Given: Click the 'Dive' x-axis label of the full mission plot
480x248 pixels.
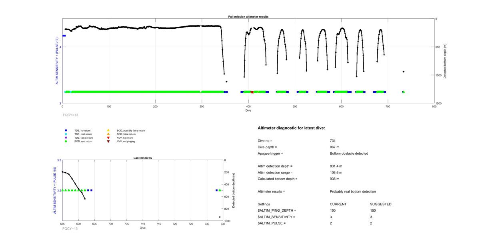Looking at the screenshot, I should click(x=248, y=110).
